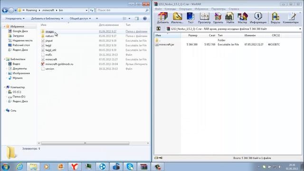Open the Справка menu in WinRAR

(234, 9)
